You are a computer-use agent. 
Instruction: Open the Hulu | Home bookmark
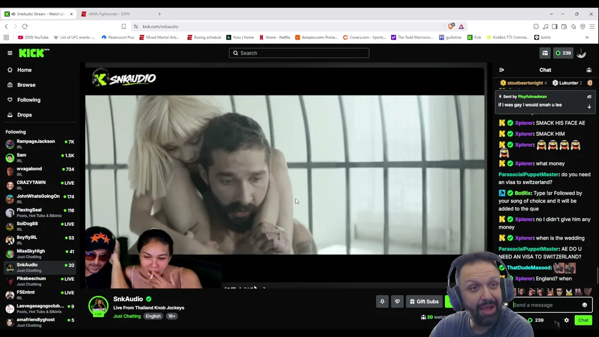click(240, 37)
